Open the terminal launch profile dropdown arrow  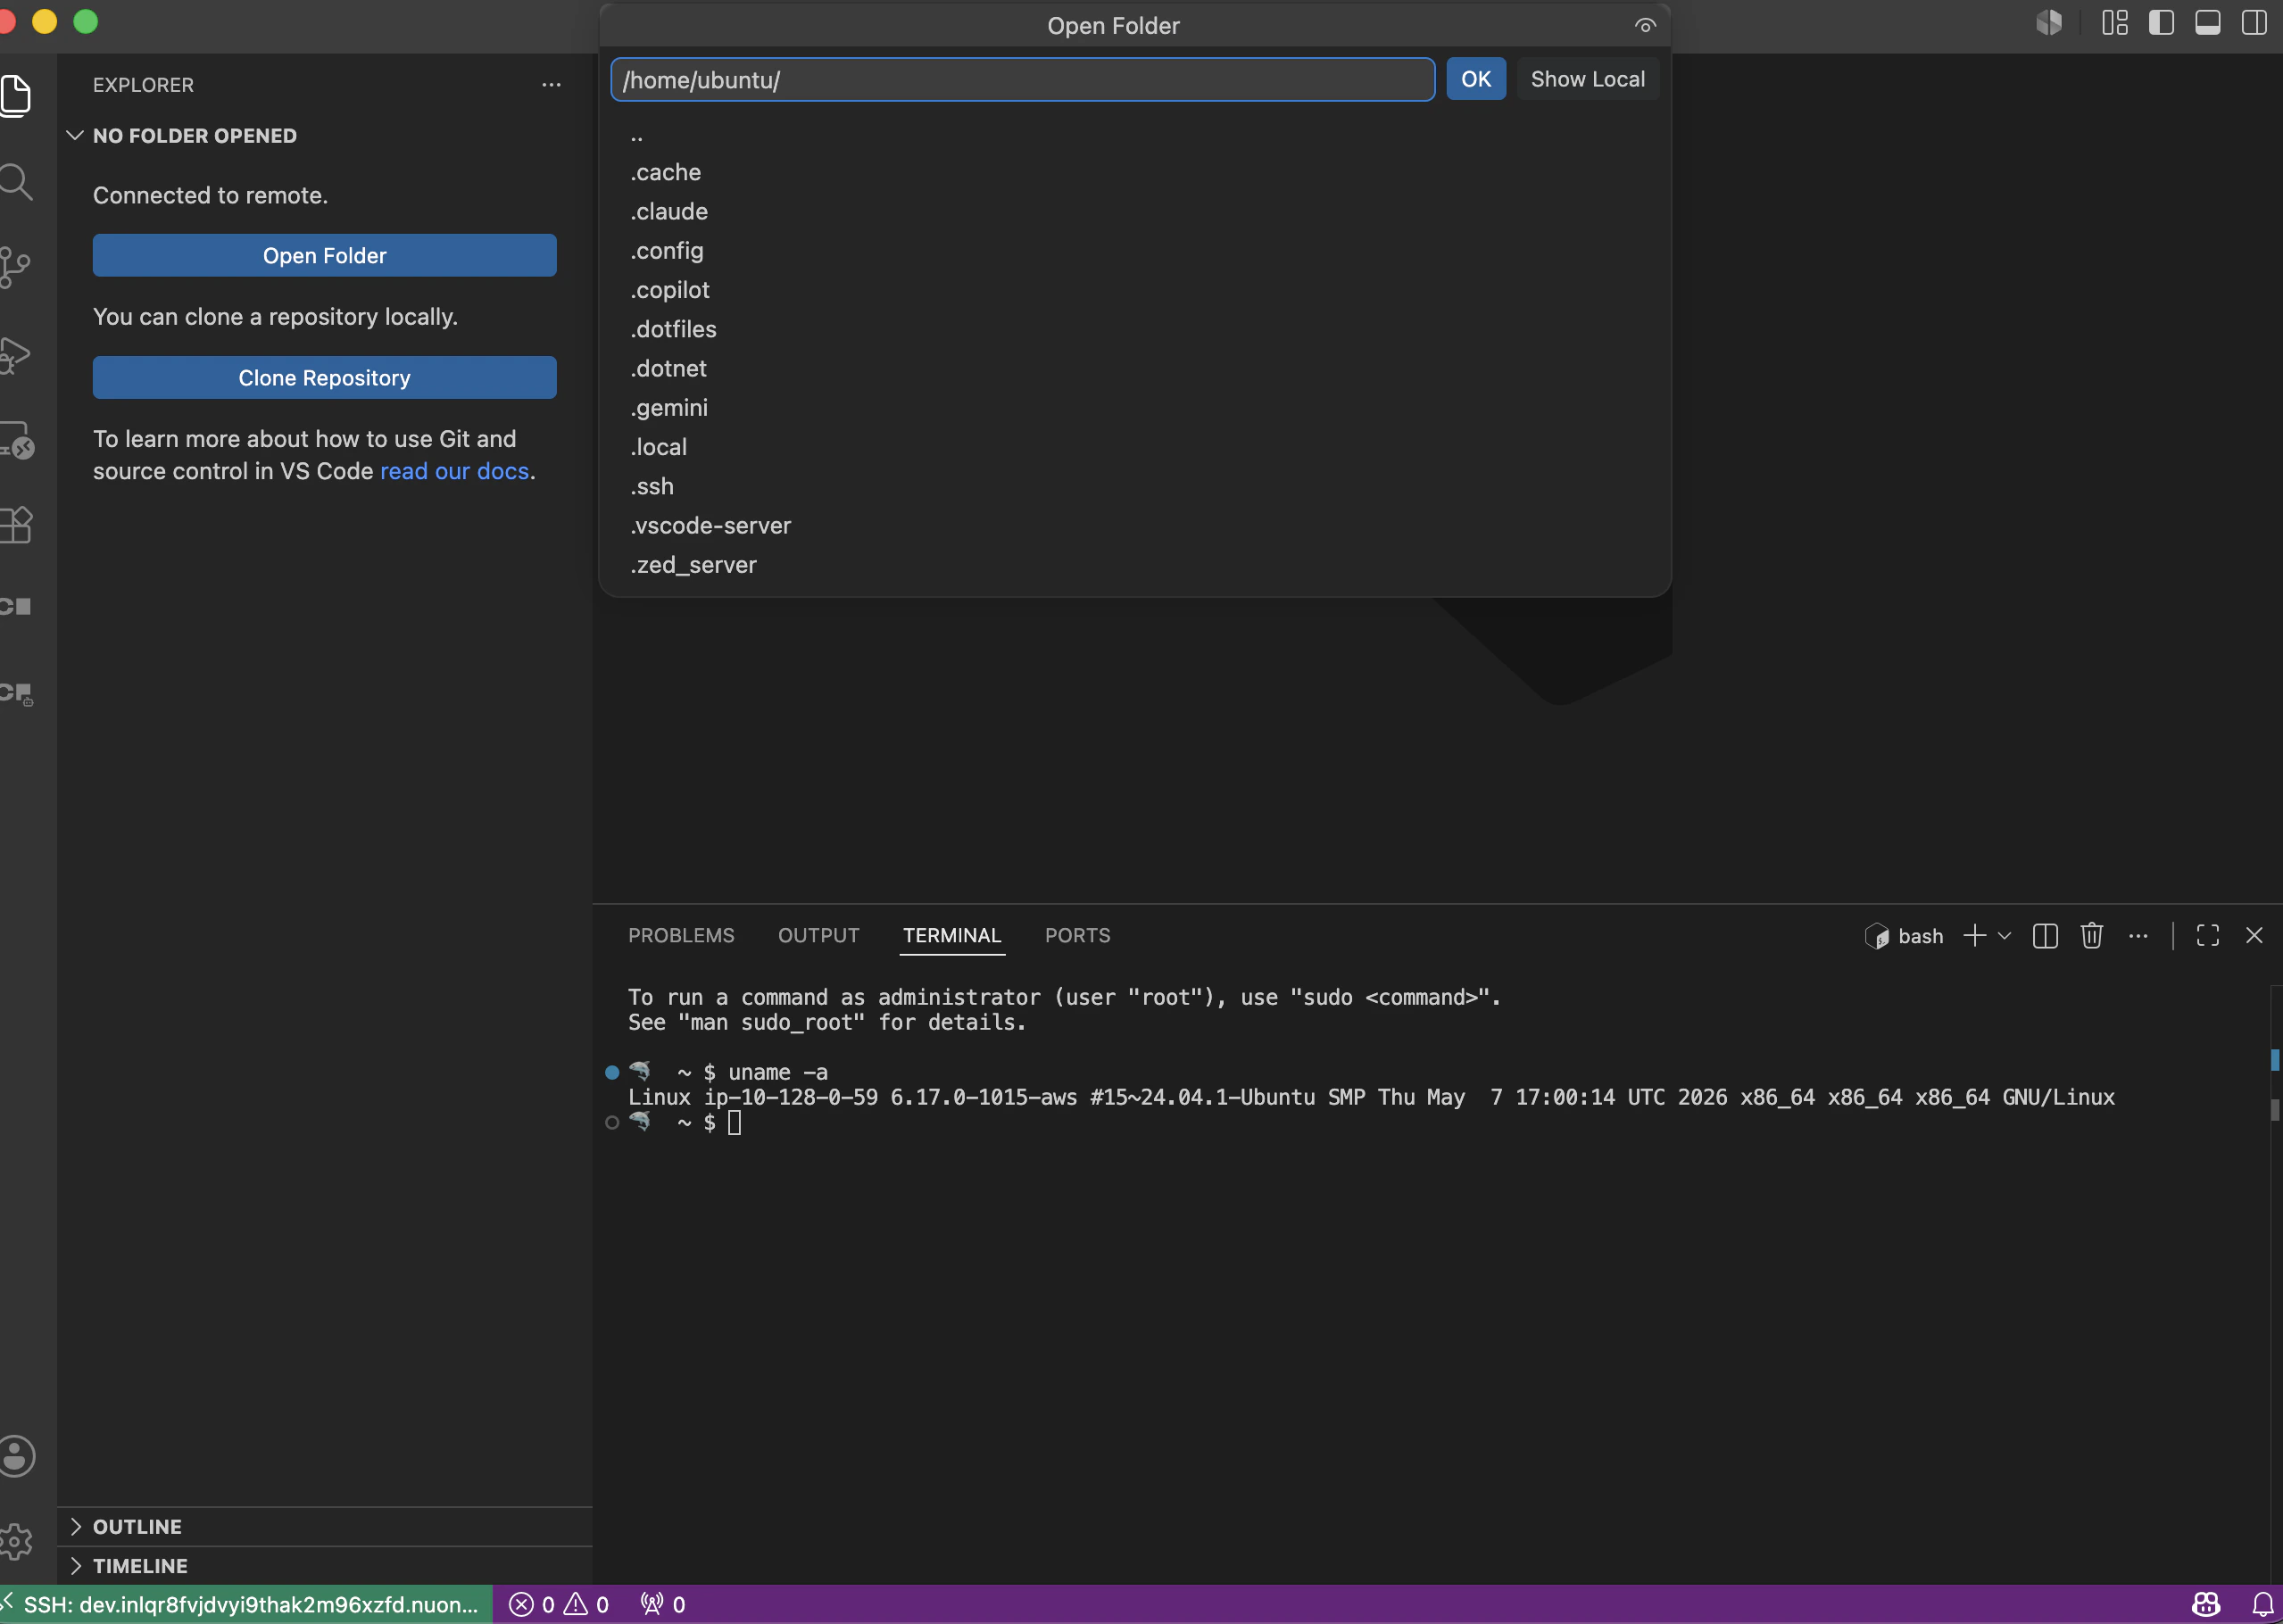(x=2004, y=936)
